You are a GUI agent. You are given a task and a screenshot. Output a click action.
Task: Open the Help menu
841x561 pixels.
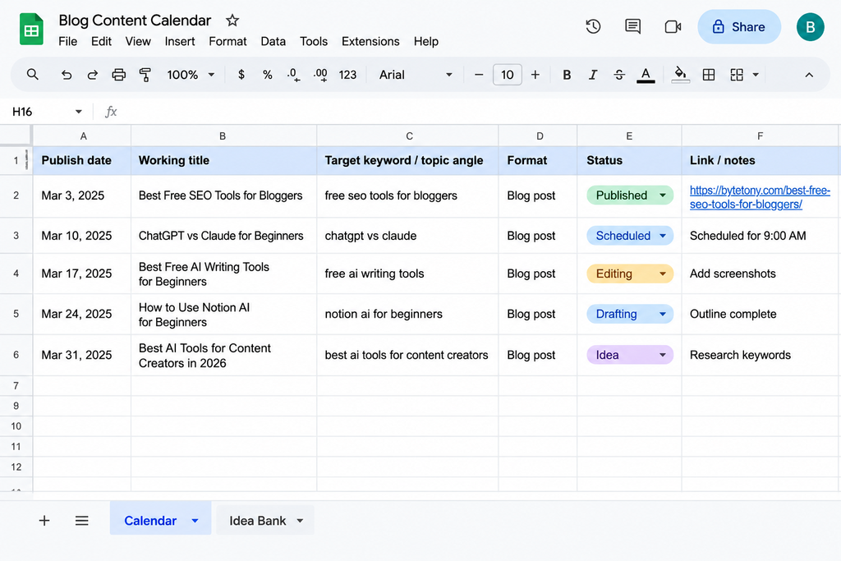coord(426,41)
